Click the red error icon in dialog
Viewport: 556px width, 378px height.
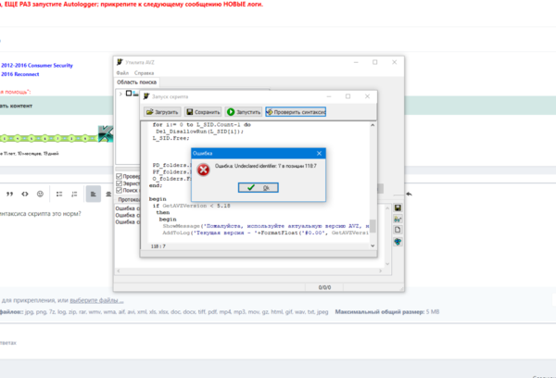[x=204, y=170]
